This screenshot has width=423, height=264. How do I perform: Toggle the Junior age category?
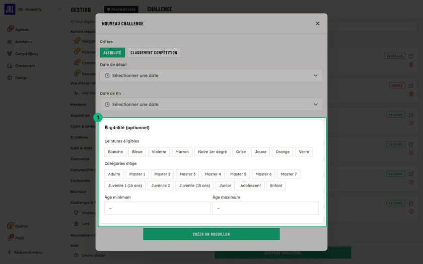(225, 186)
